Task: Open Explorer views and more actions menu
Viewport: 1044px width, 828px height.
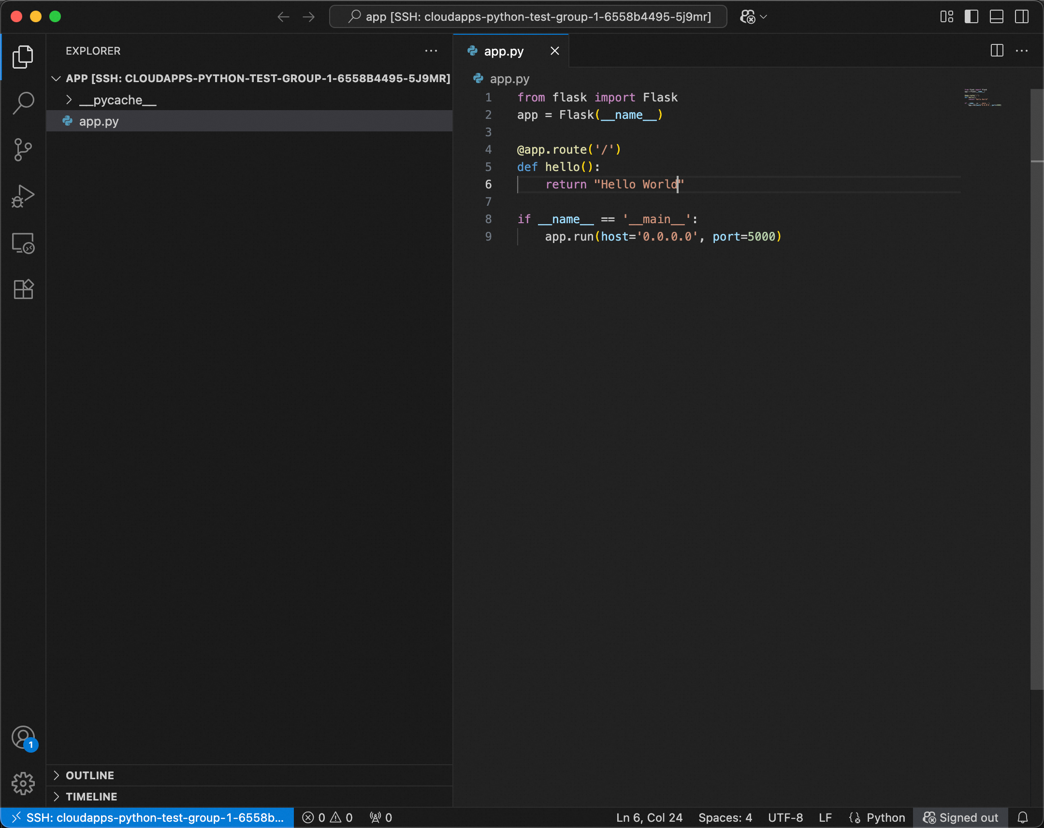Action: 431,51
